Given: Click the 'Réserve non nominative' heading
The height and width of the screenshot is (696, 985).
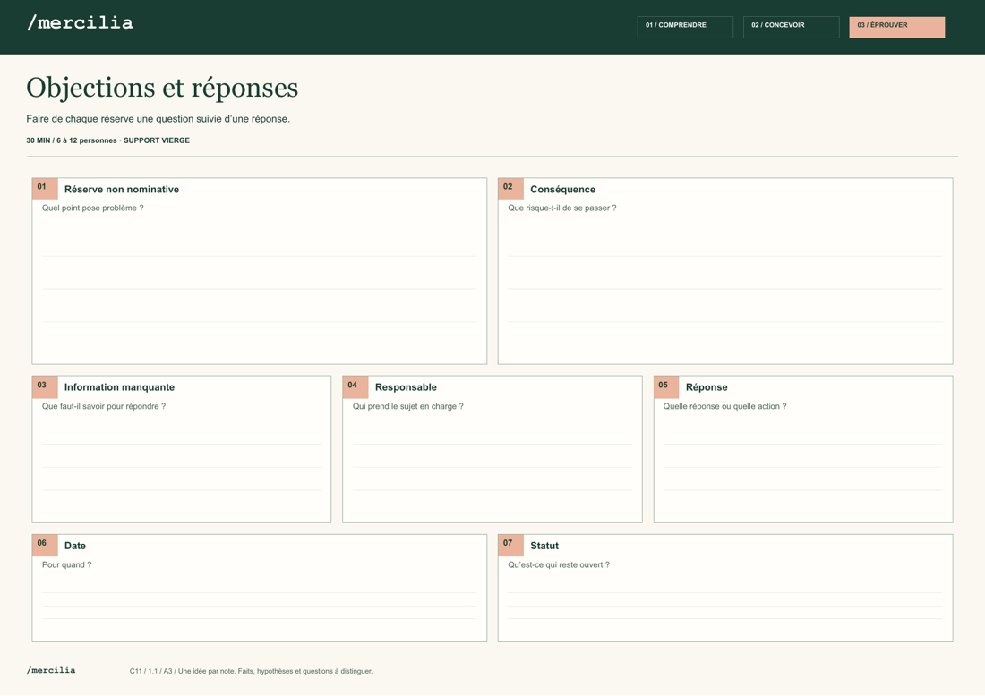Looking at the screenshot, I should [121, 190].
